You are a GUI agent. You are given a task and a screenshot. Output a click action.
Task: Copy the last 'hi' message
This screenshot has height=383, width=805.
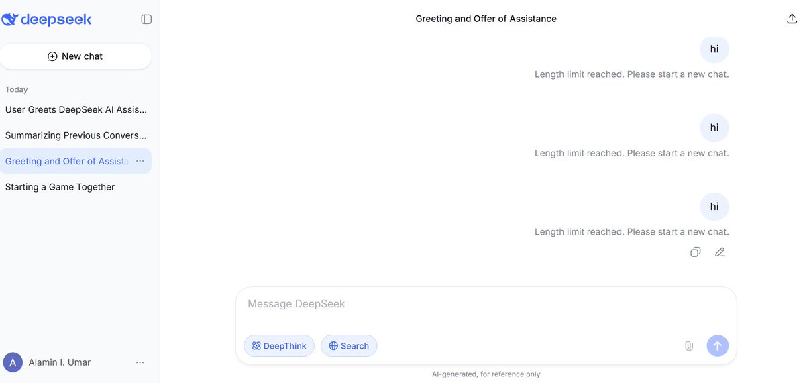[696, 252]
